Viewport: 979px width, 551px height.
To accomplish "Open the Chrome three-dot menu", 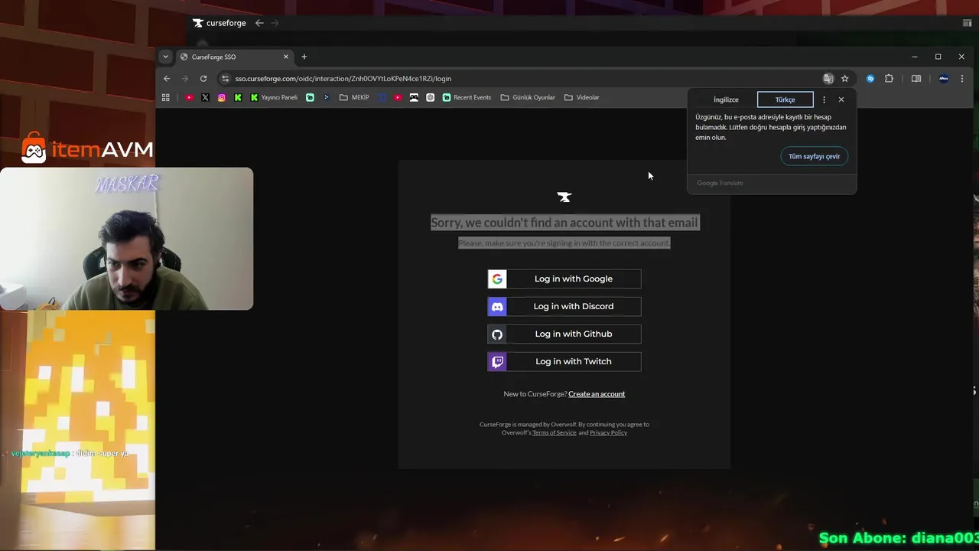I will 962,79.
